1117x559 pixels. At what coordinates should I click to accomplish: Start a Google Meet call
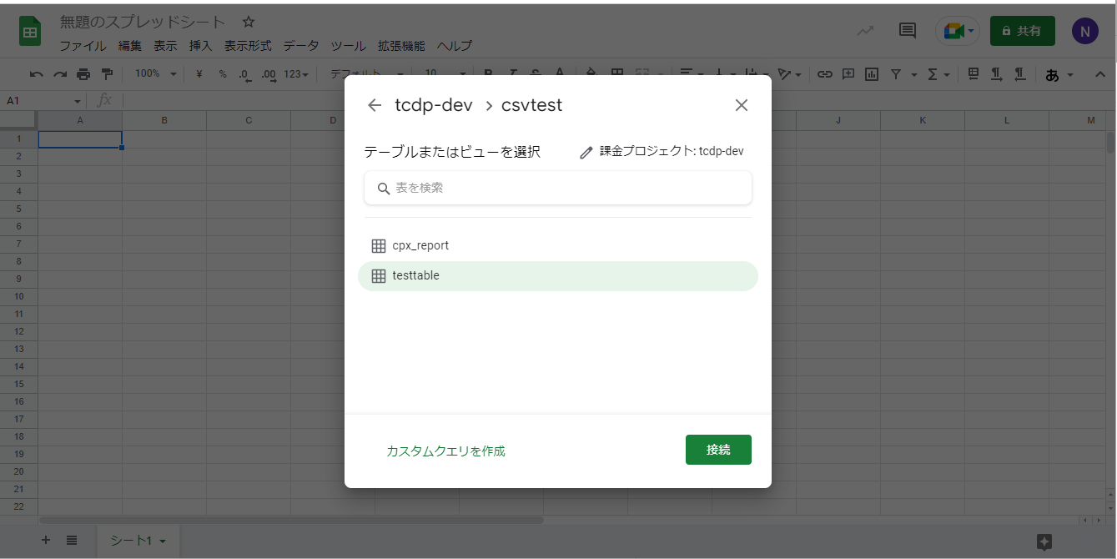click(956, 31)
